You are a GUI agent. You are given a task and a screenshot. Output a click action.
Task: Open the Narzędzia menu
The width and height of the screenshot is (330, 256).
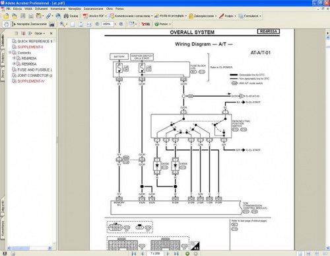pyautogui.click(x=75, y=9)
